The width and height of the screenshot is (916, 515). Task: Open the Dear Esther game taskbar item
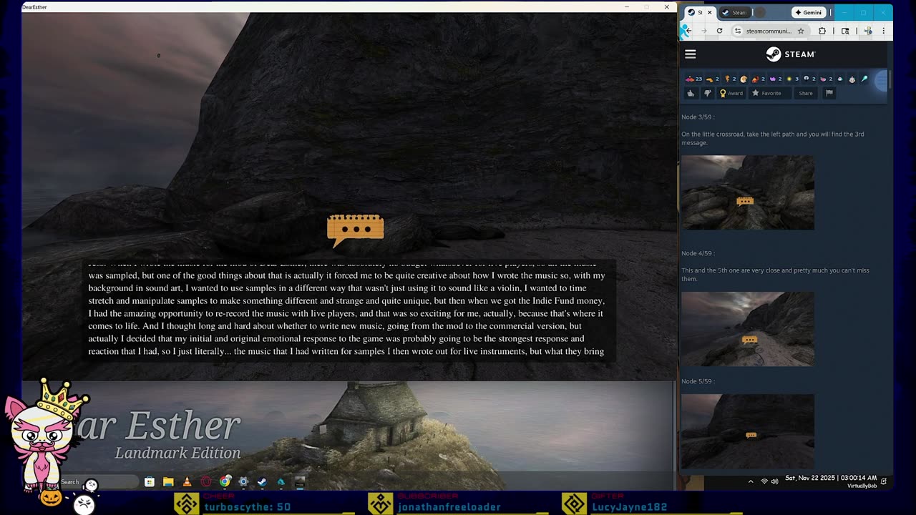click(x=300, y=482)
